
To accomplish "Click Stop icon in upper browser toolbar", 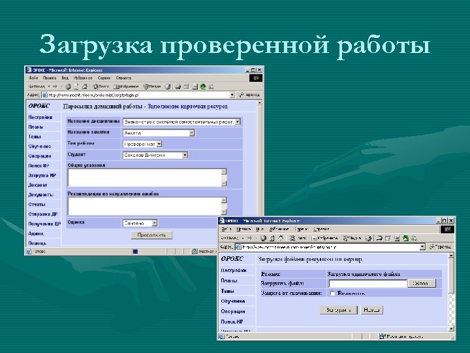I will point(69,86).
